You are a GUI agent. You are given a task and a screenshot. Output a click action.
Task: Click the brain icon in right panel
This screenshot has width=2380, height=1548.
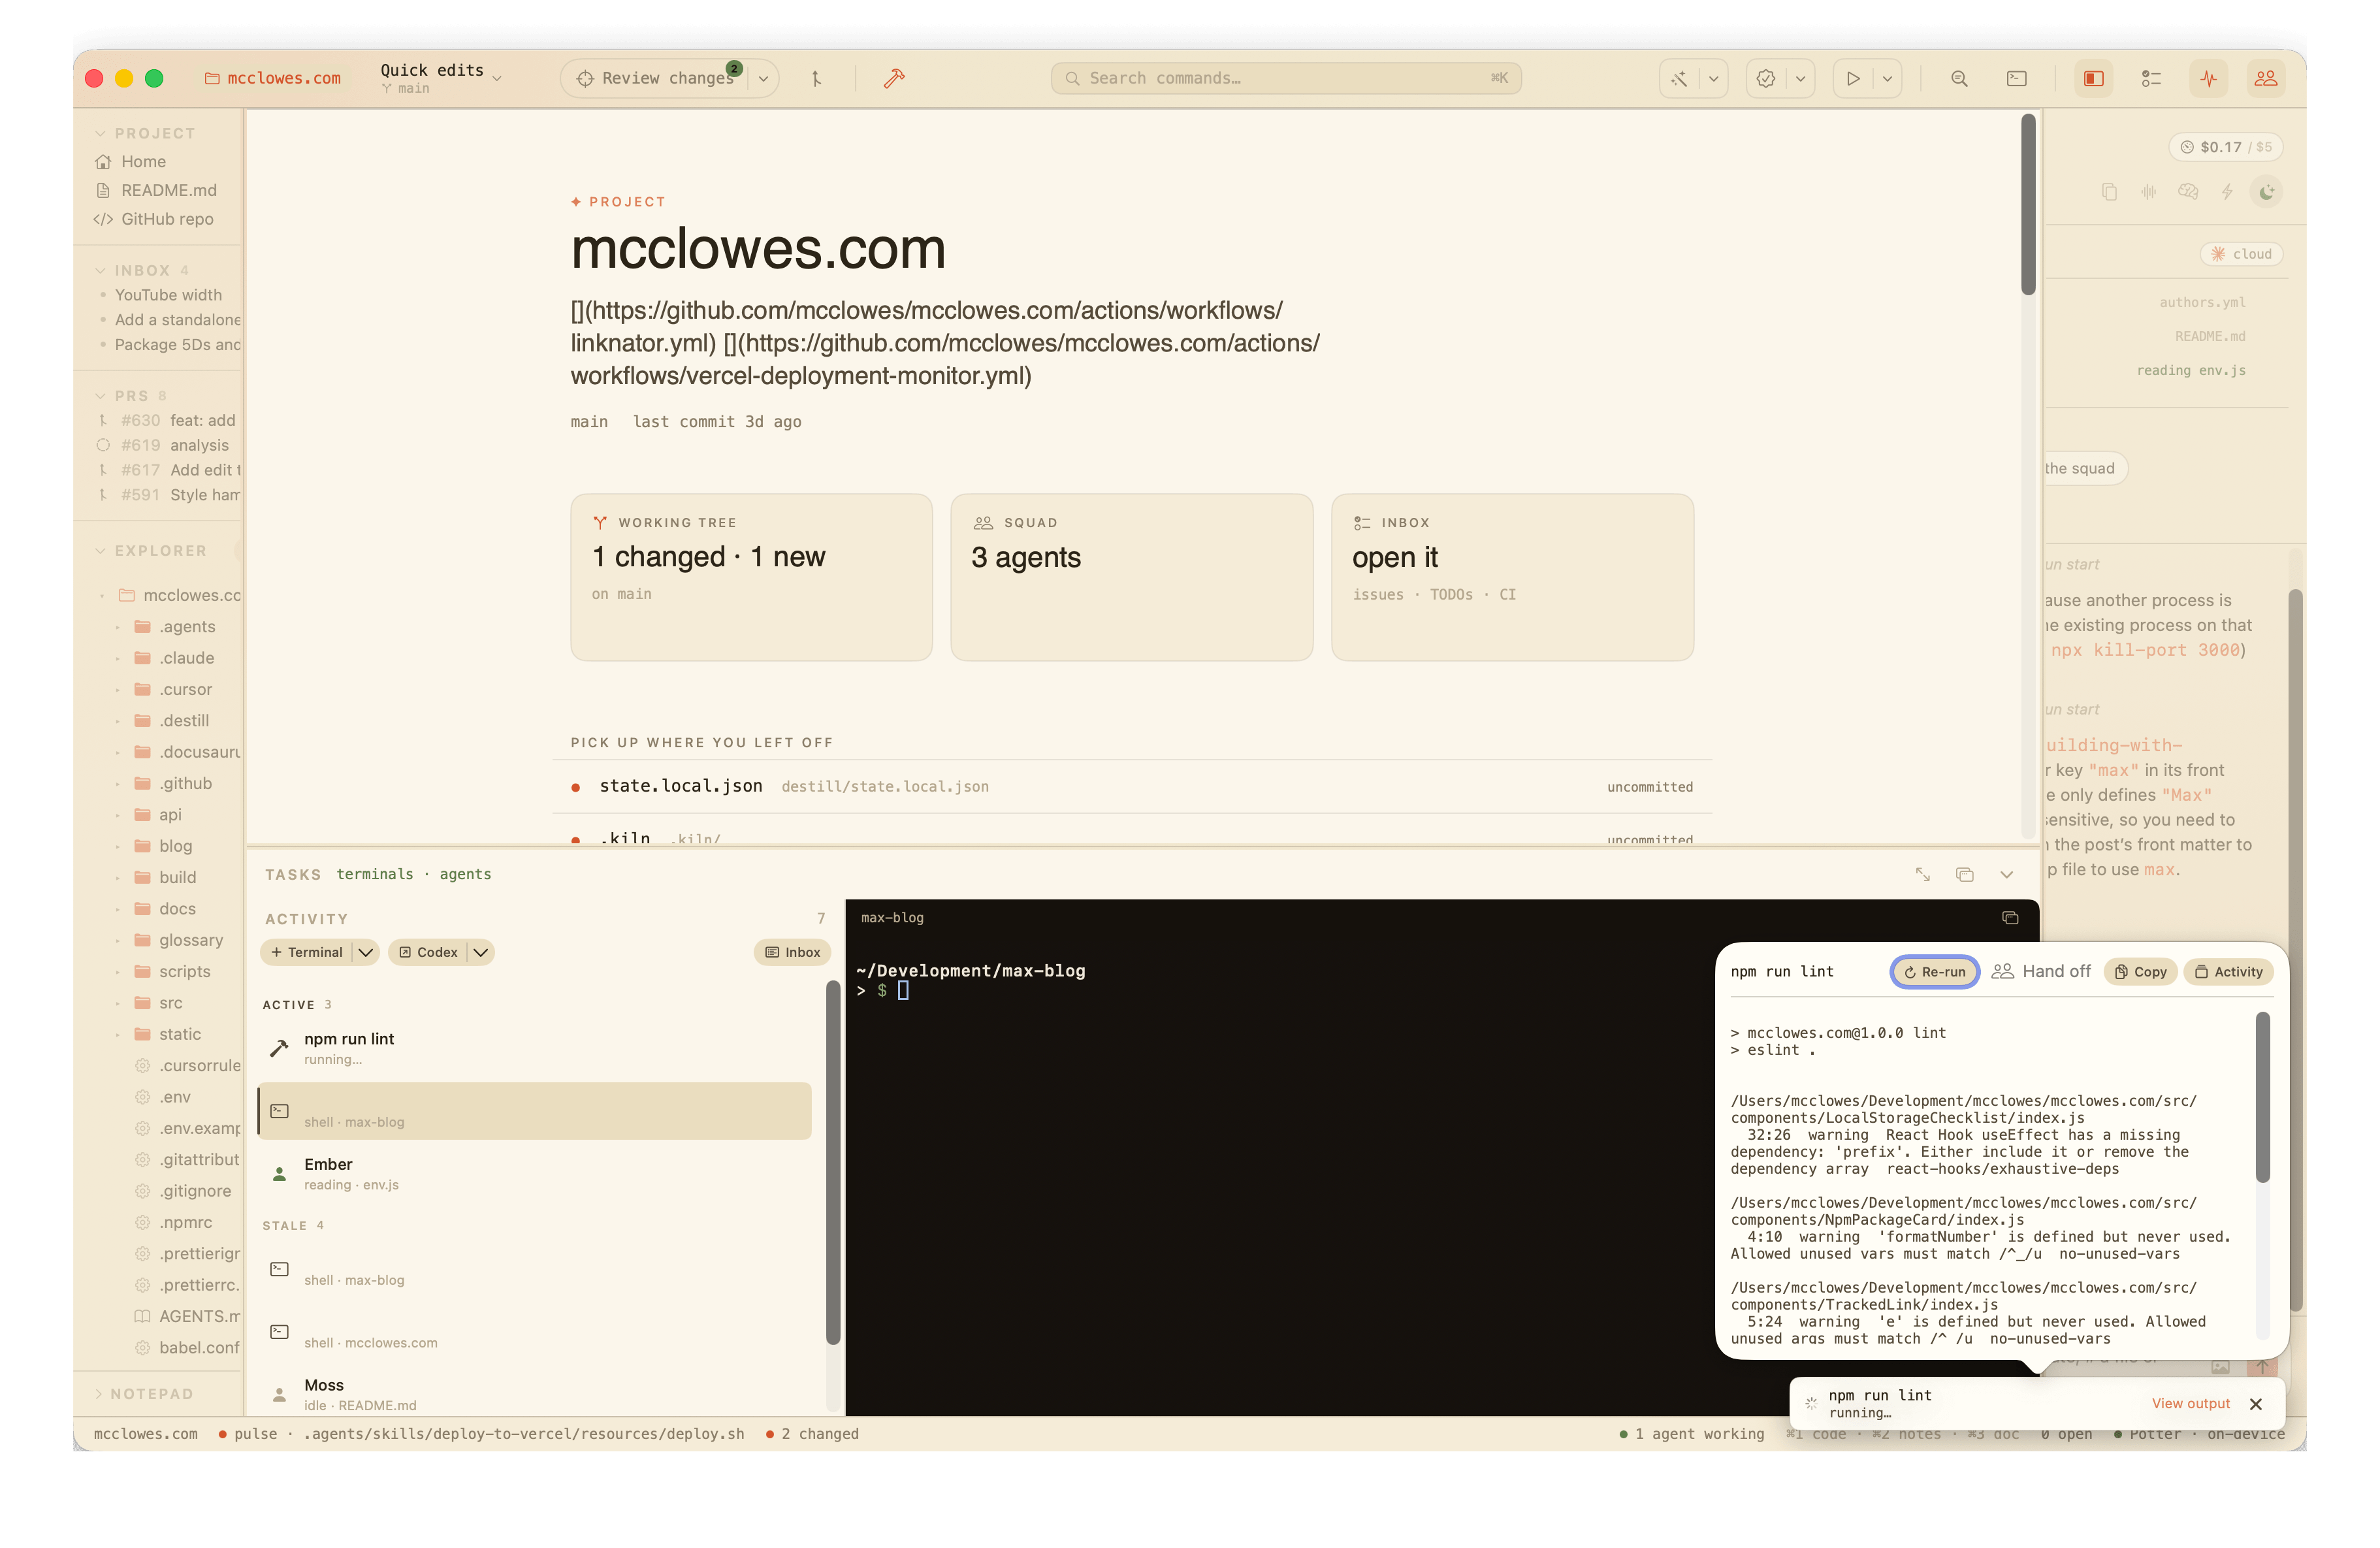(x=2188, y=191)
